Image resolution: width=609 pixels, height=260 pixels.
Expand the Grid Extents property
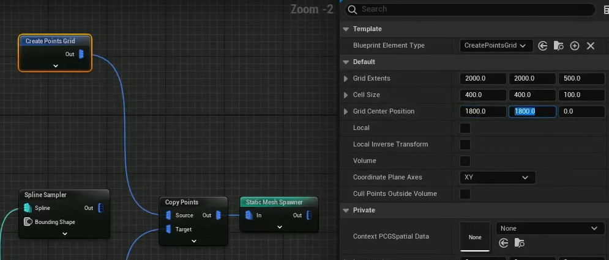point(346,79)
